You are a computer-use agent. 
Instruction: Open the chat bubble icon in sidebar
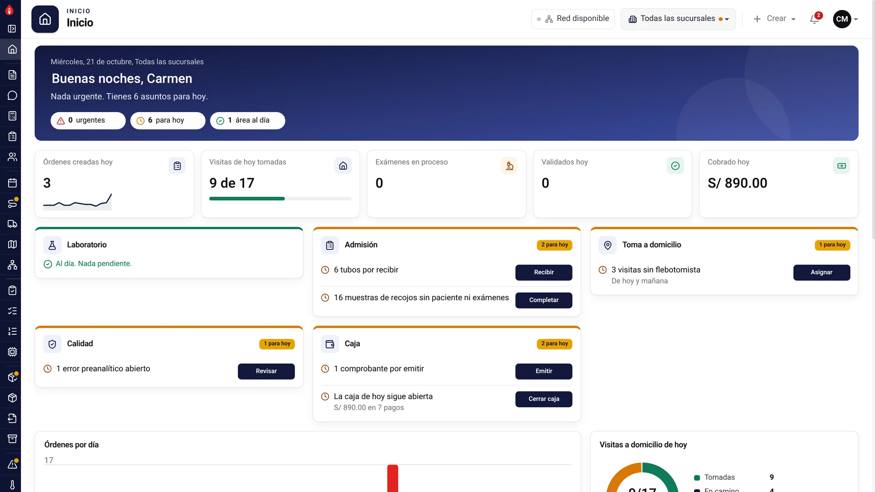(x=12, y=95)
